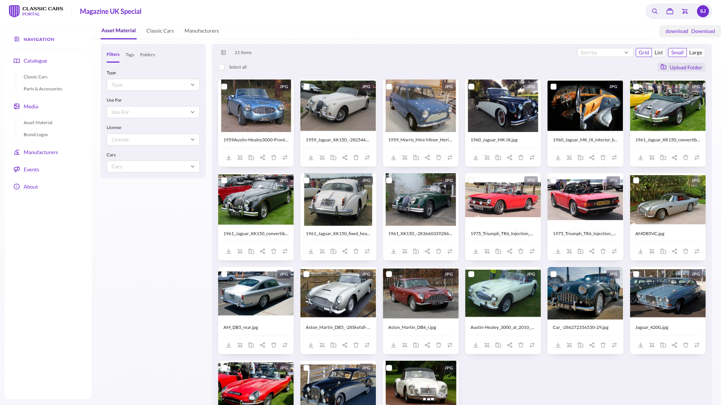
Task: Click the Navigation panel collapse icon
Action: 17,39
